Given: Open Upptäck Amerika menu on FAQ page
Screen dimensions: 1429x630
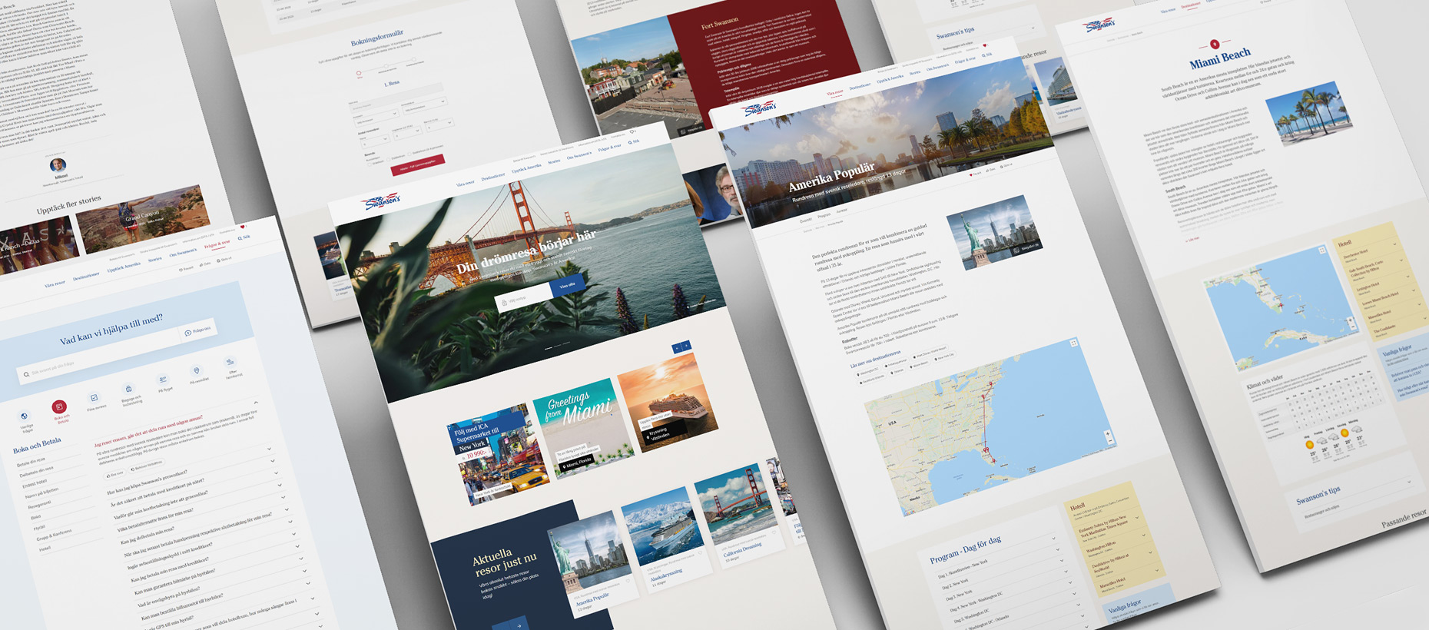Looking at the screenshot, I should [124, 267].
